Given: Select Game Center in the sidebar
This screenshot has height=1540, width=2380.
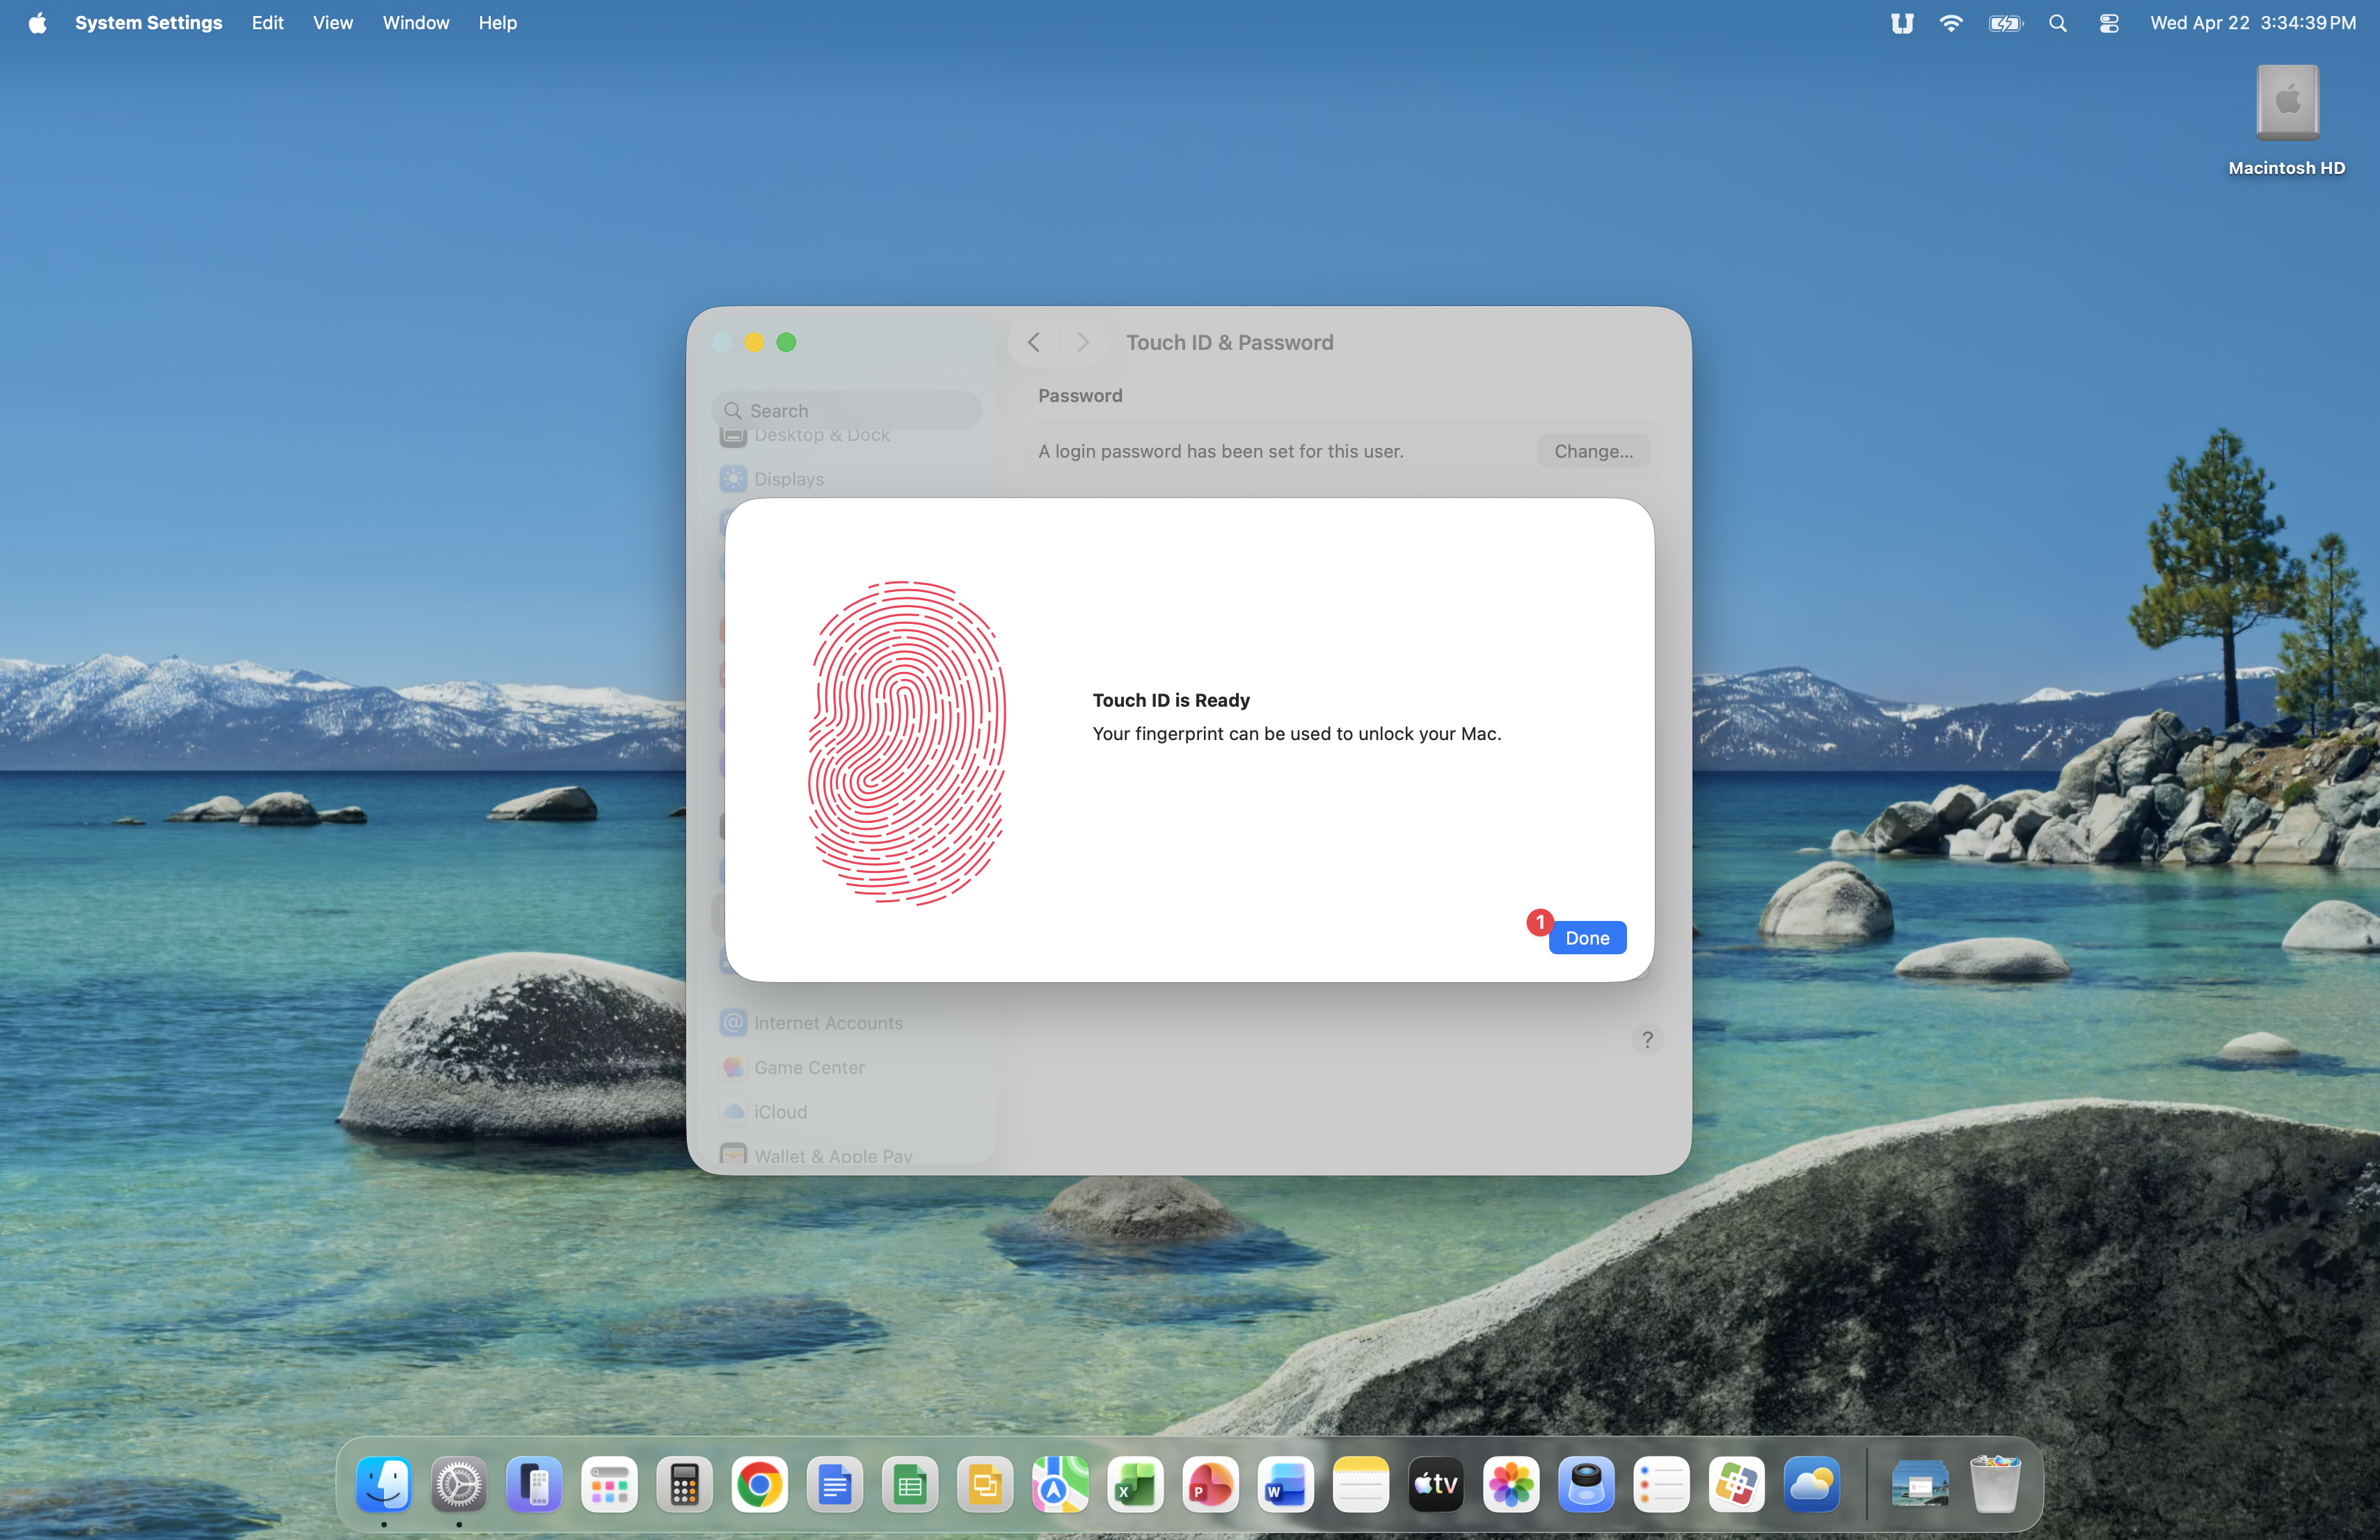Looking at the screenshot, I should click(x=809, y=1067).
